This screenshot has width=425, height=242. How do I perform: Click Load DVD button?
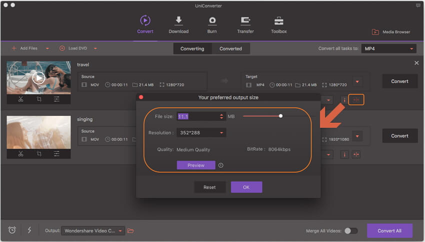[73, 48]
